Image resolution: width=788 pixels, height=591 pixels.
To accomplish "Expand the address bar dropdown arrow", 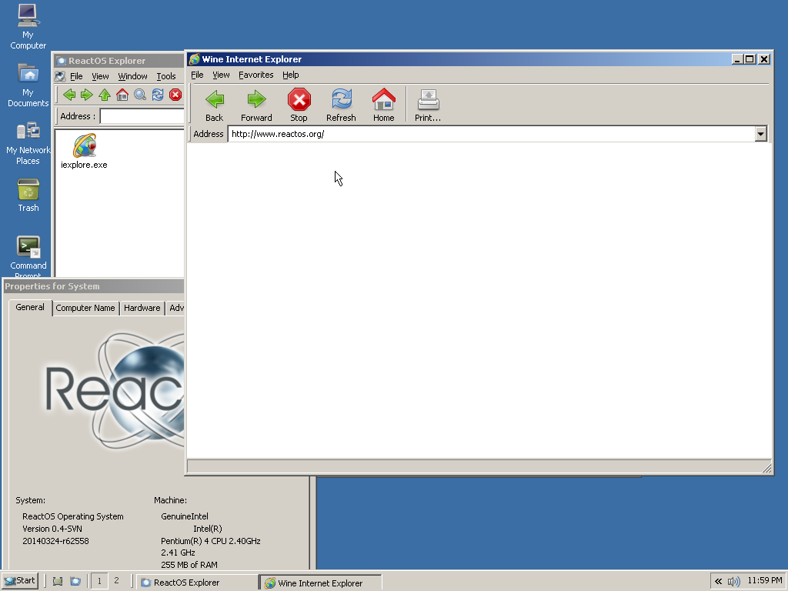I will click(x=760, y=134).
